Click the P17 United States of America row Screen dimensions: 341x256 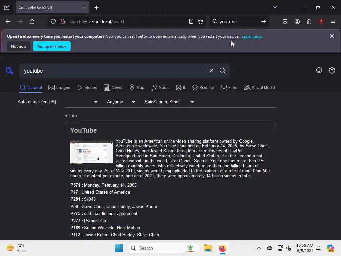(100, 192)
